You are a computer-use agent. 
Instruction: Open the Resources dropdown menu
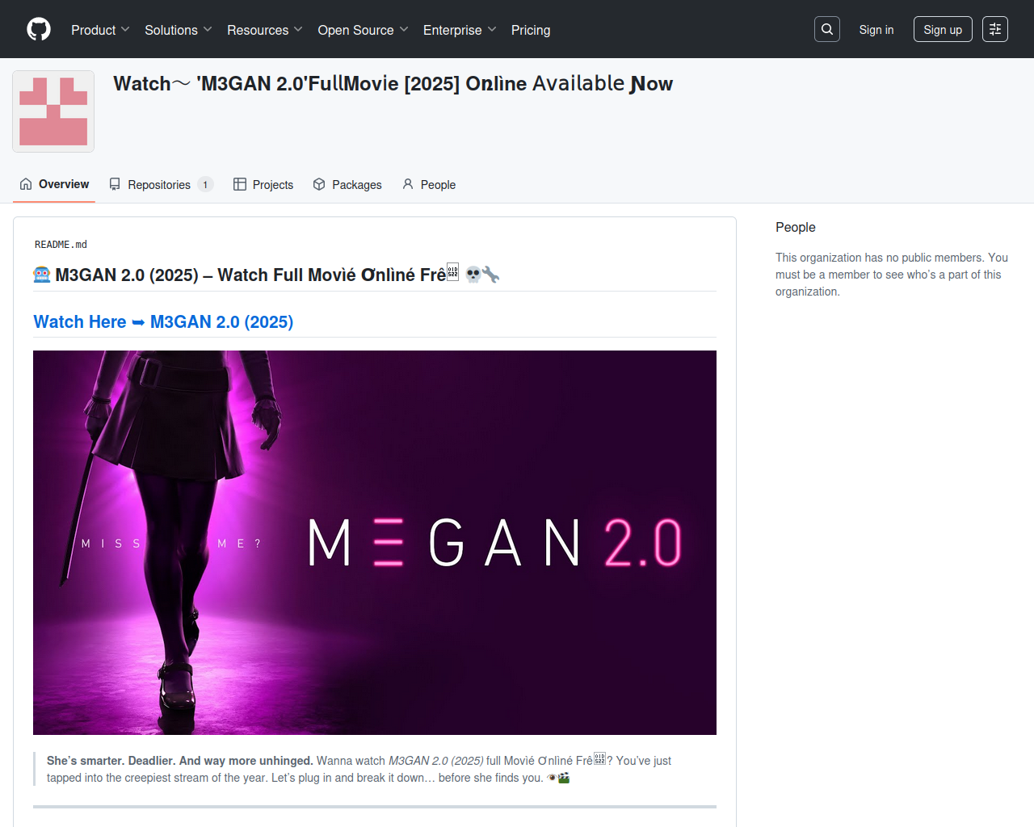point(264,30)
